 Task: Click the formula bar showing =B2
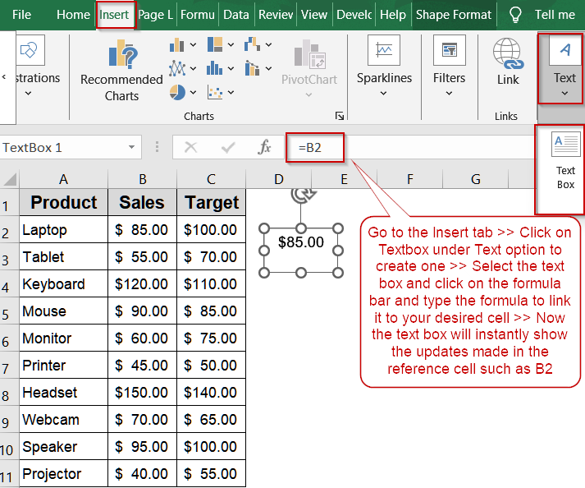(x=315, y=148)
